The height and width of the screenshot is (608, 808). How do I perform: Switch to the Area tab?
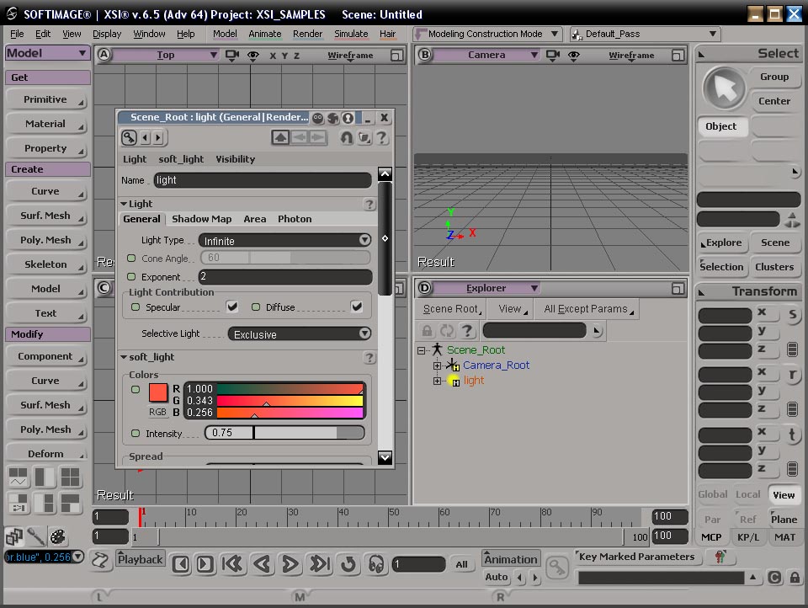tap(254, 219)
